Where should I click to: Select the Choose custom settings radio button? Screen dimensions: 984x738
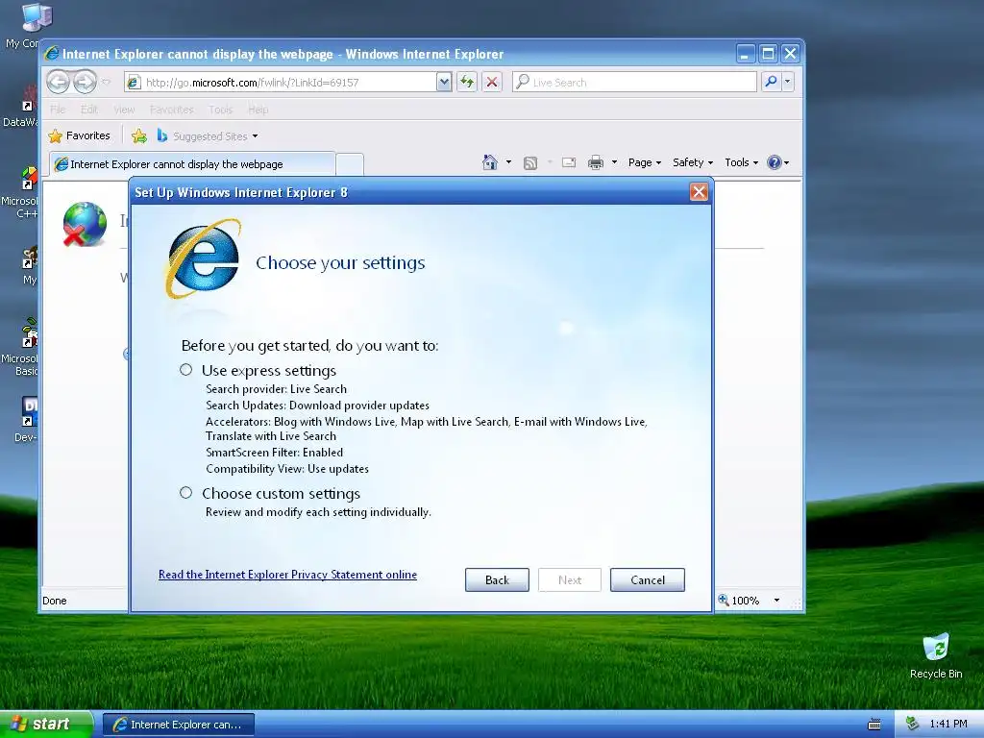pos(185,493)
